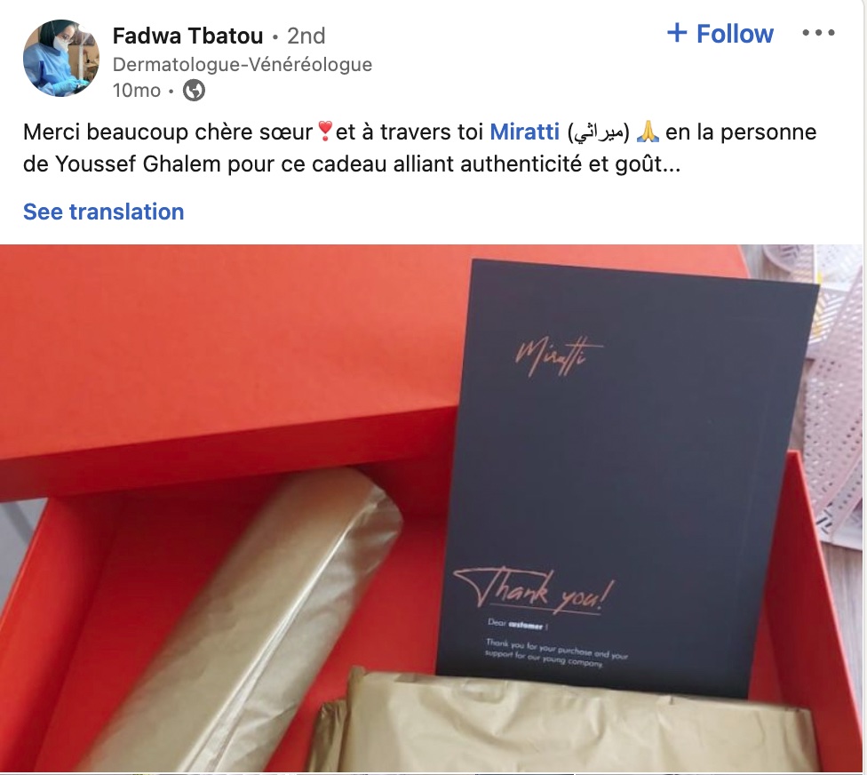Follow Fadwa Tbatou
Screen dimensions: 867x775
tap(720, 33)
